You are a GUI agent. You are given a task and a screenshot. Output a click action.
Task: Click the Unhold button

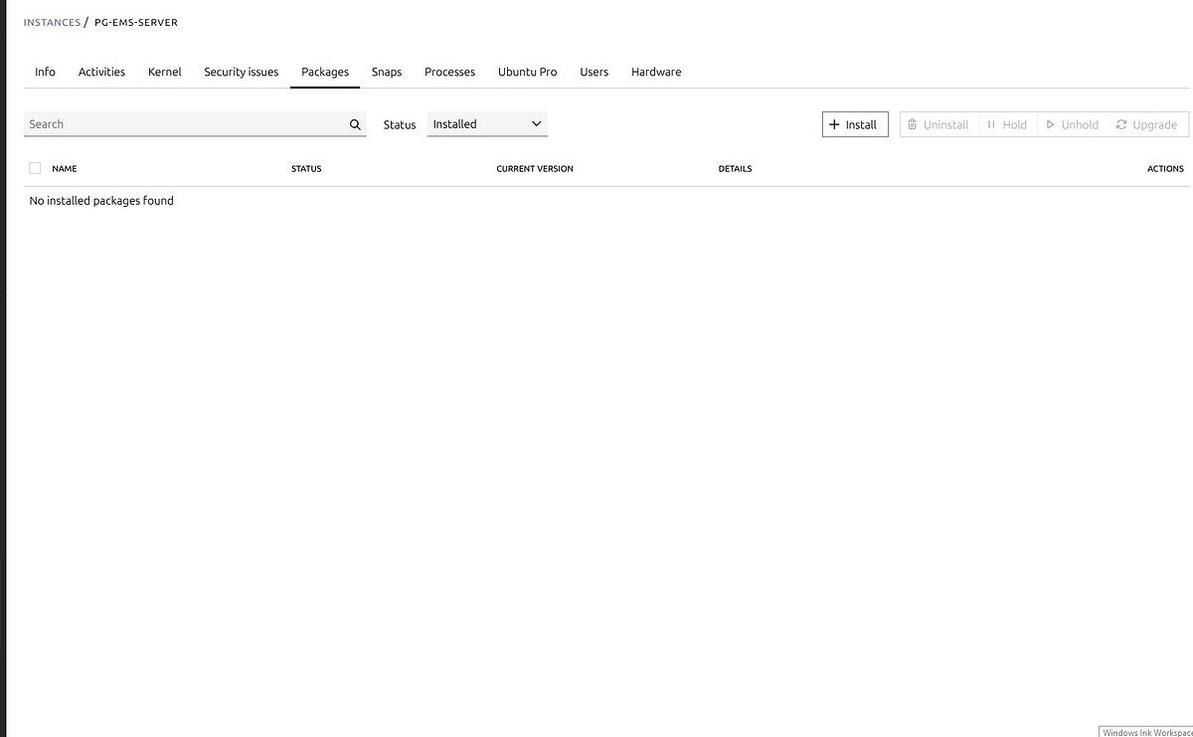(x=1073, y=124)
